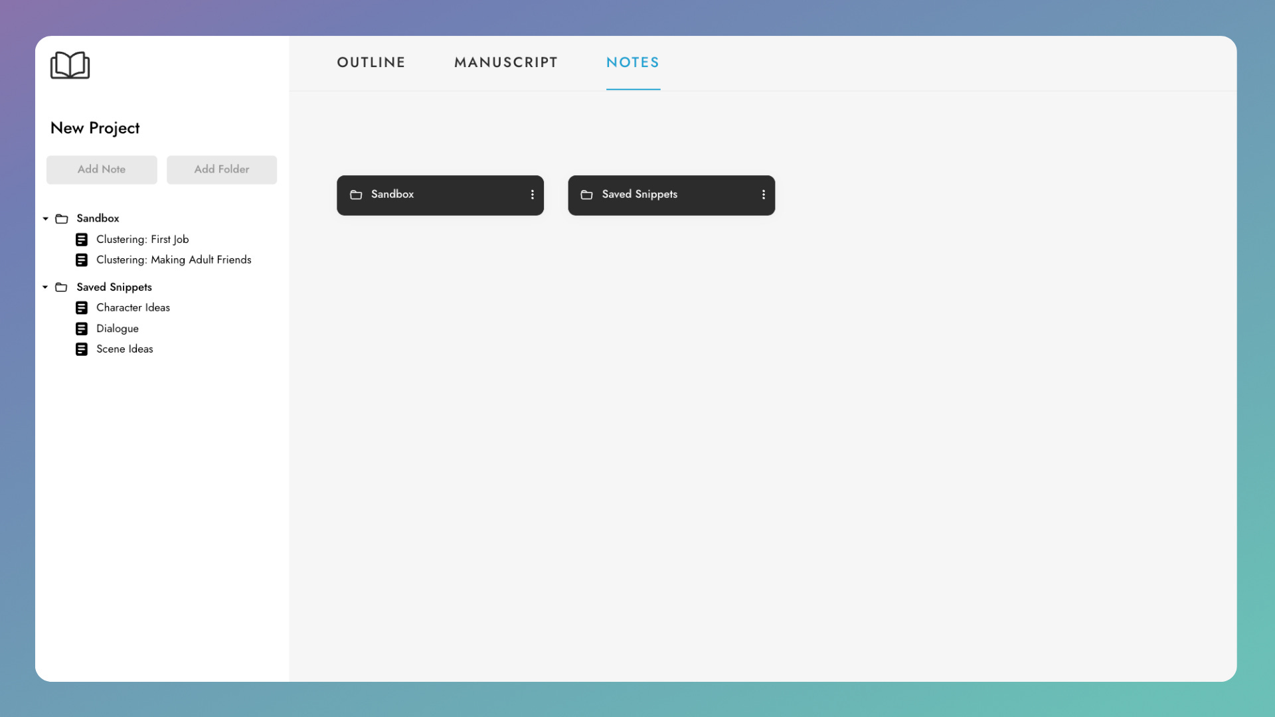The image size is (1275, 717).
Task: Select the Notes tab
Action: pos(632,62)
